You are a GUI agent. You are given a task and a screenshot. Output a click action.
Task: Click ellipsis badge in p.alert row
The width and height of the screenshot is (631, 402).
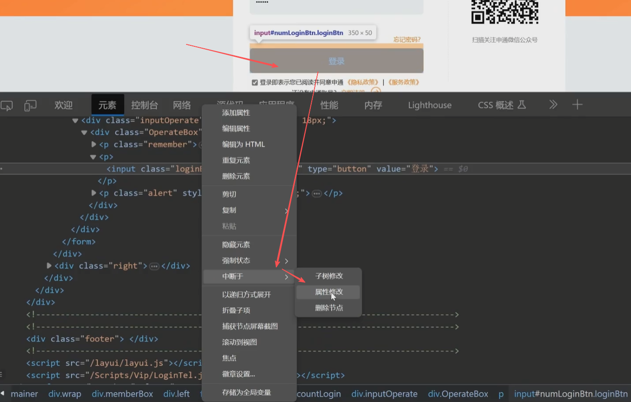click(x=316, y=193)
